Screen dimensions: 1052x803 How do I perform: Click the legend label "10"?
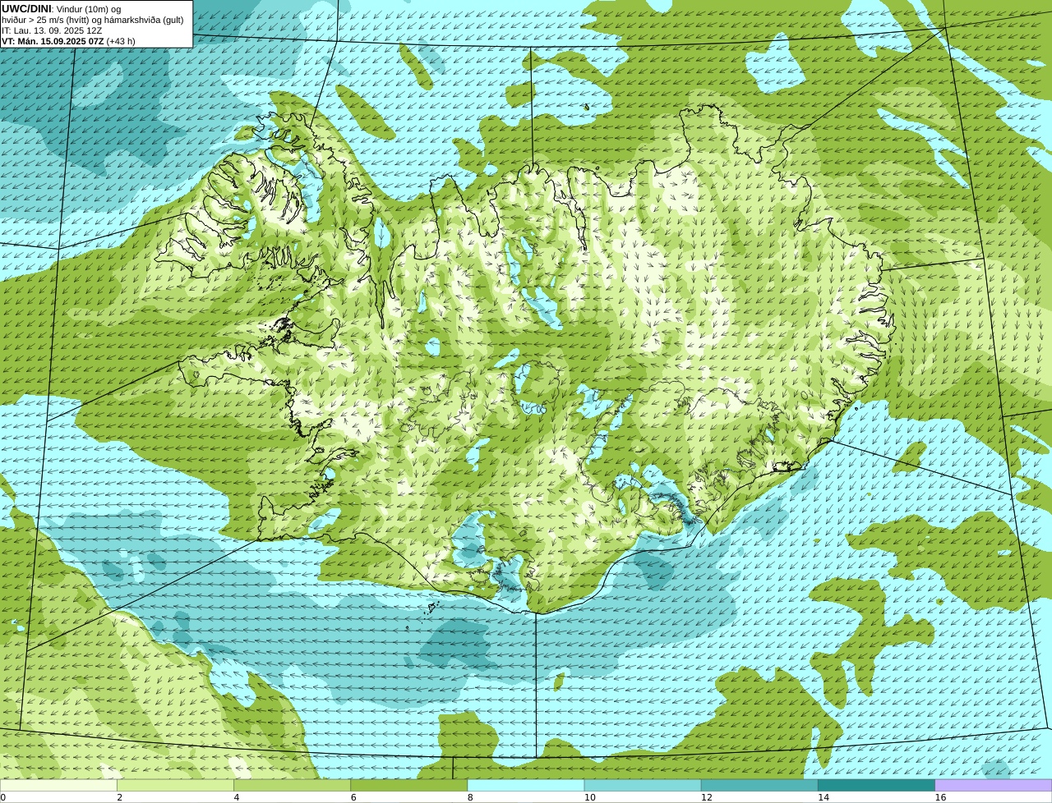(x=589, y=797)
